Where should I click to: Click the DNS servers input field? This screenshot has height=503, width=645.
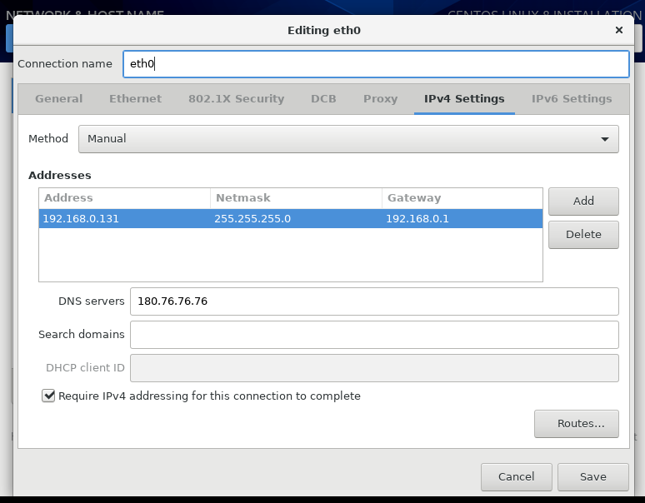(x=374, y=301)
